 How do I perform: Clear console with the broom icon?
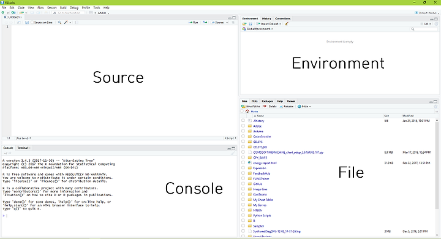(233, 153)
